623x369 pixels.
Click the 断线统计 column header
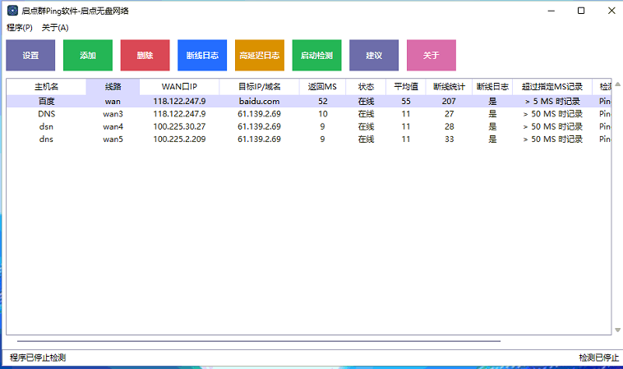[449, 87]
